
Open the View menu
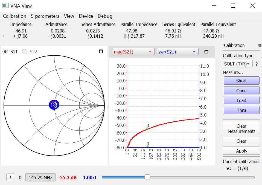69,16
